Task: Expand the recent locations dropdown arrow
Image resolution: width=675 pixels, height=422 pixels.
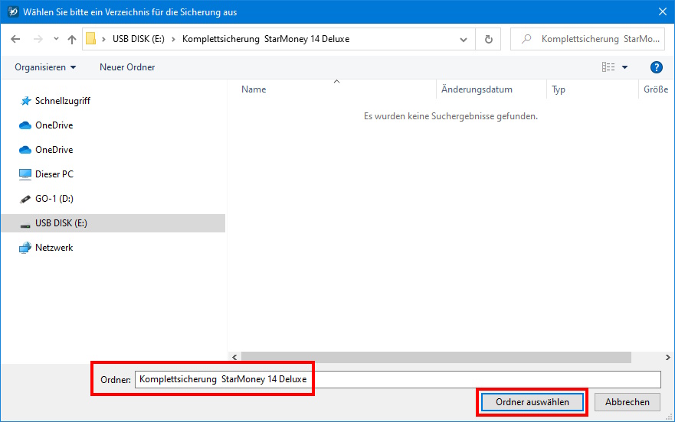Action: coord(56,39)
